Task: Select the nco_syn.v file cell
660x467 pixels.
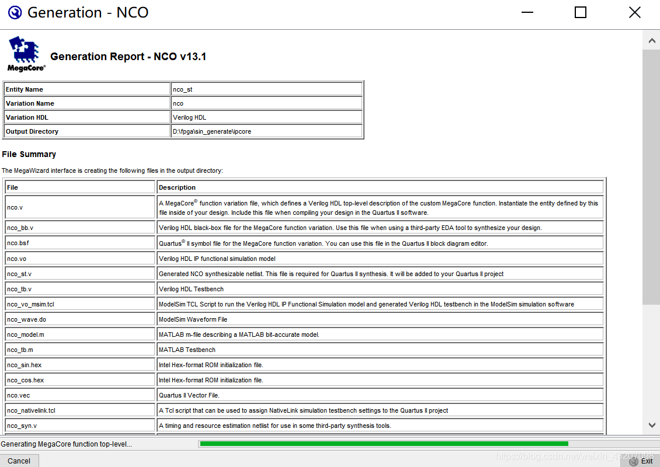Action: click(x=80, y=426)
